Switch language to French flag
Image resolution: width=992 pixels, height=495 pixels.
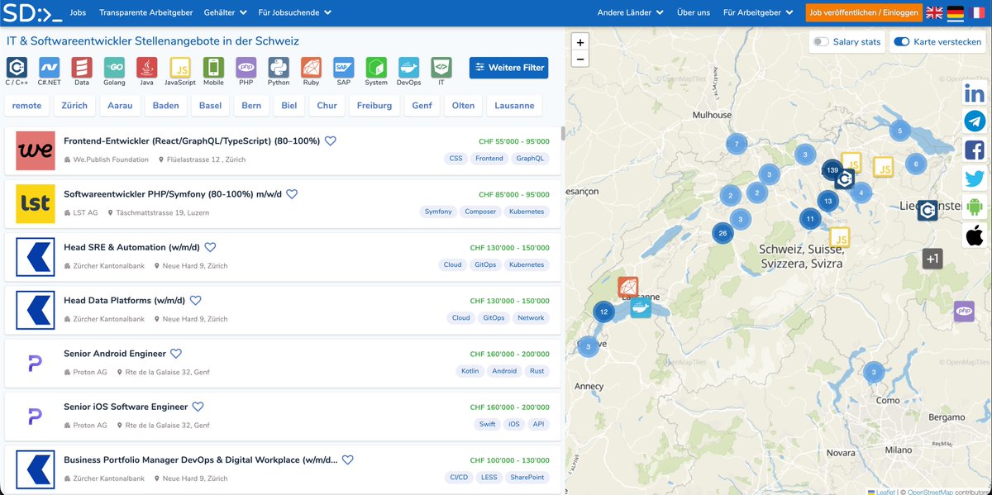coord(977,12)
